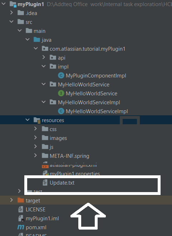
Task: Collapse the main folder chevron
Action: point(20,31)
